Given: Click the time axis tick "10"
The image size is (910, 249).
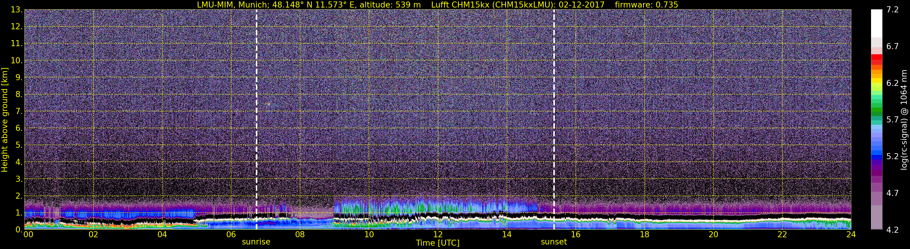Looking at the screenshot, I should point(369,235).
